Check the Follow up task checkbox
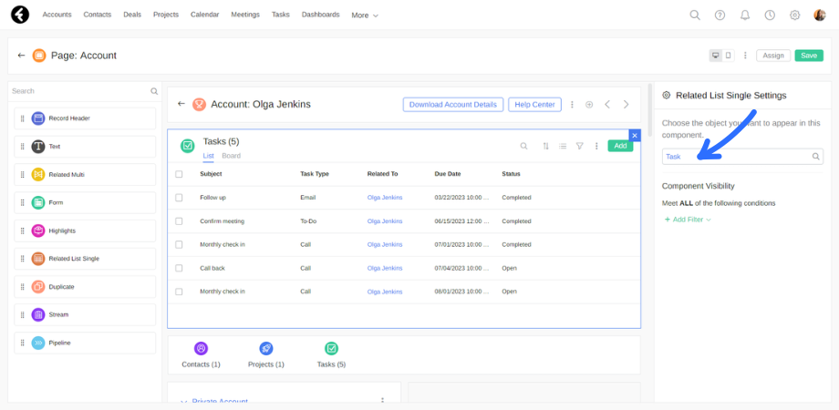839x410 pixels. click(179, 198)
